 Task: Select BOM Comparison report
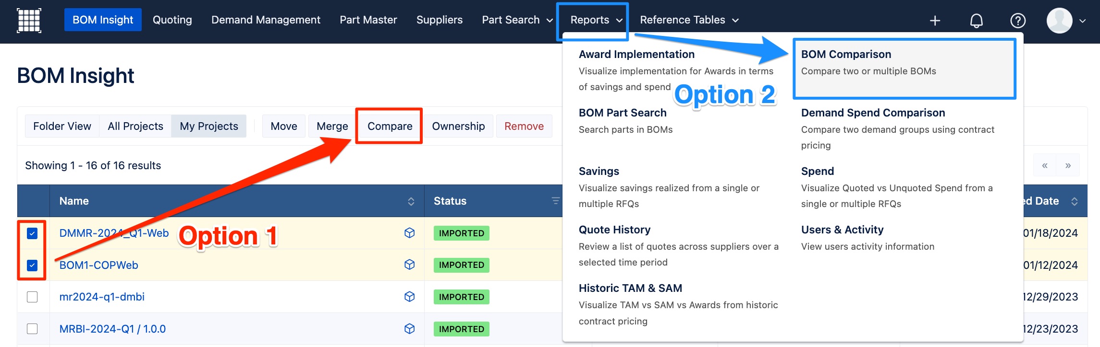click(x=904, y=69)
